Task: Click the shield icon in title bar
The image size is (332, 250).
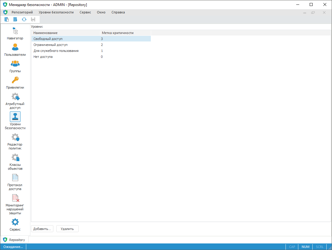Action: [5, 4]
